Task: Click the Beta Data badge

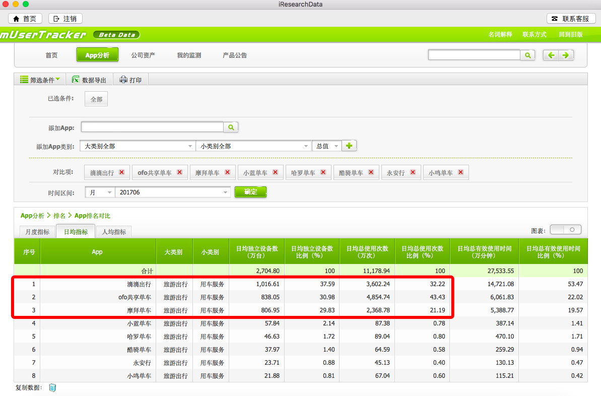Action: (116, 35)
